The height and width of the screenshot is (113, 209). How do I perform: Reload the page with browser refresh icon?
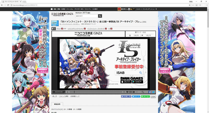click(8, 5)
